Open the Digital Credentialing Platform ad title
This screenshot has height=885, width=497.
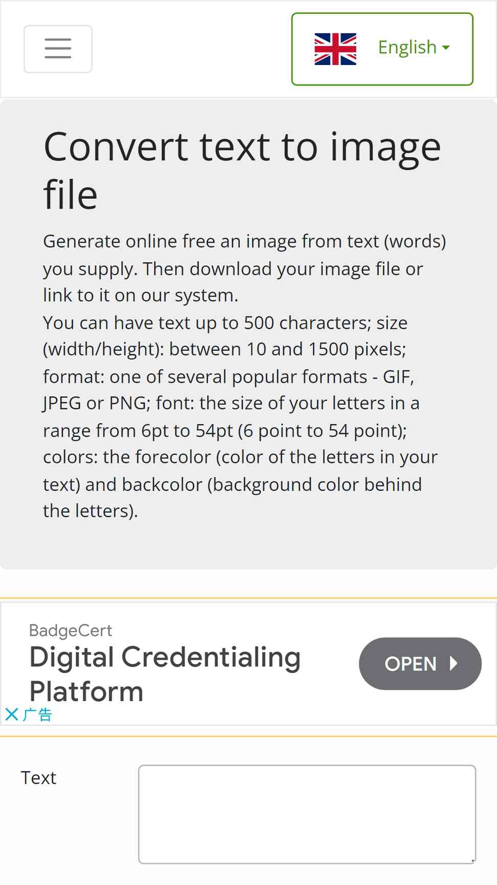[x=165, y=674]
